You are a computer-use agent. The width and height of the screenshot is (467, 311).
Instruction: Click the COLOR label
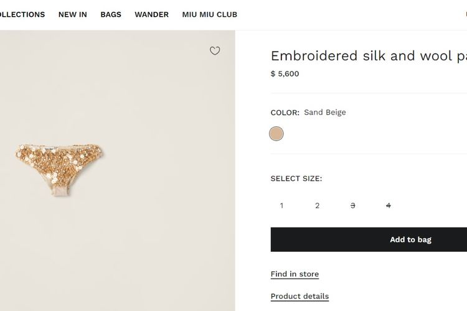coord(285,113)
